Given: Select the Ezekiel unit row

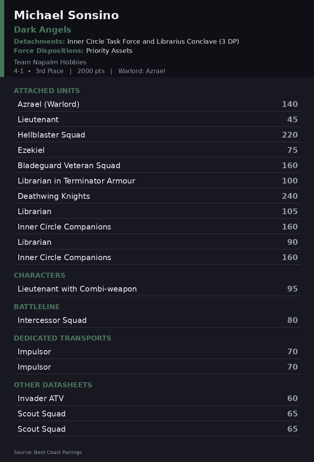Looking at the screenshot, I should point(157,150).
